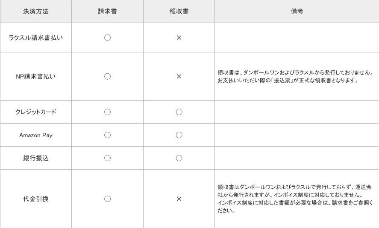Click the 決済方法 column header
Image resolution: width=379 pixels, height=228 pixels.
(36, 12)
